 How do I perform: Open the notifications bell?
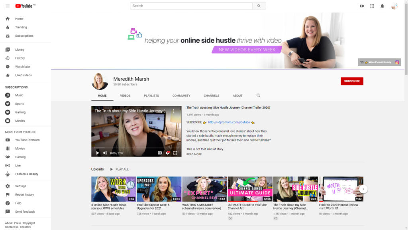tap(382, 6)
